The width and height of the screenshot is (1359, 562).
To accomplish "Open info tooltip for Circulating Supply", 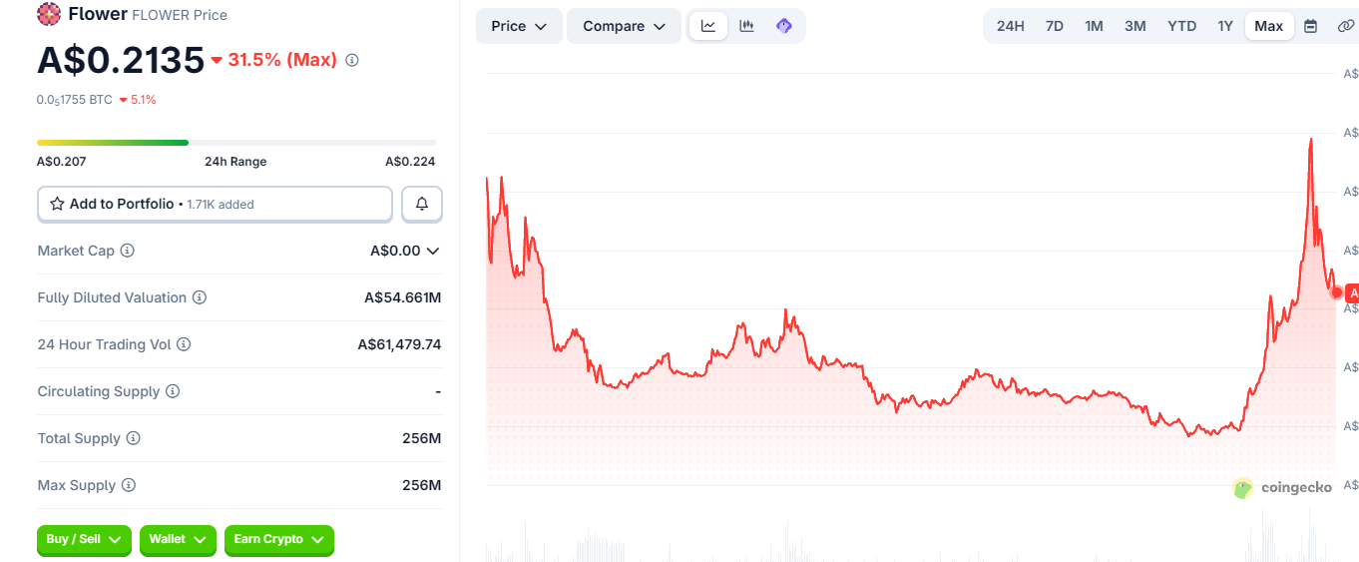I will (x=173, y=391).
